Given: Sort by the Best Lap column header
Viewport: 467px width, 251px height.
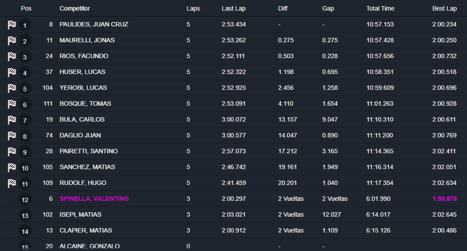Looking at the screenshot, I should pyautogui.click(x=445, y=9).
